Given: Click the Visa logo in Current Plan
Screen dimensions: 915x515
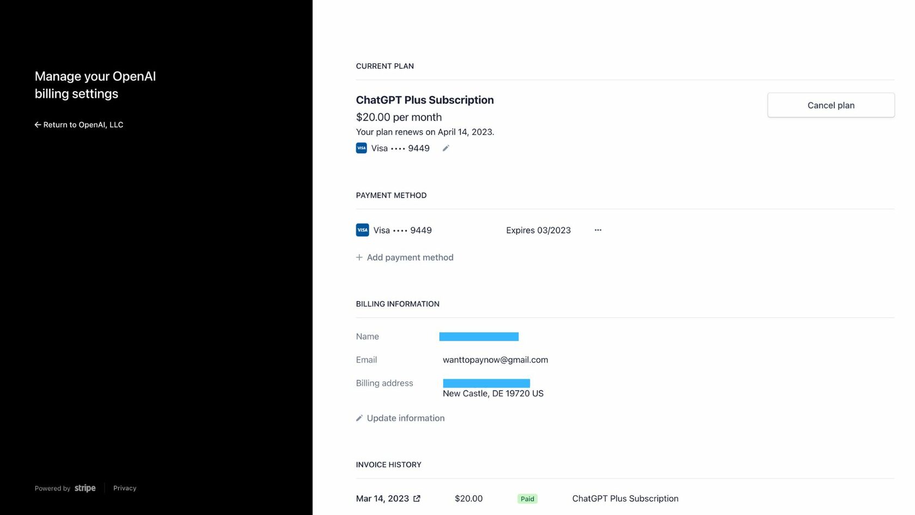Looking at the screenshot, I should pos(361,148).
